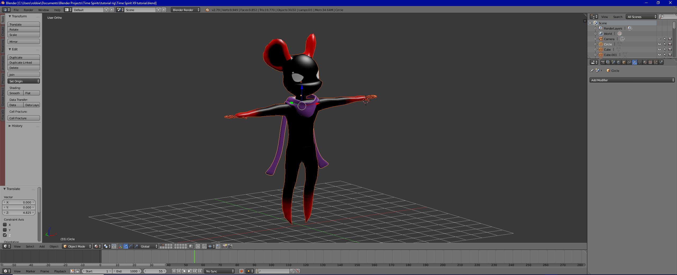Expand the Circle object in the Outliner

pos(596,44)
